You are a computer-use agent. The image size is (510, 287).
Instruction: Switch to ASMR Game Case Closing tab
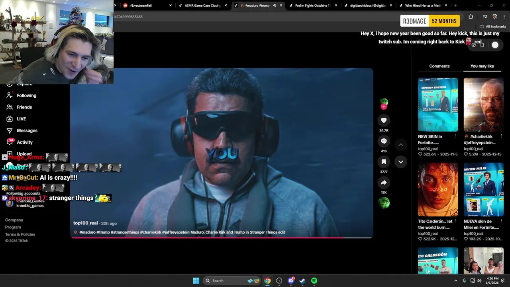202,6
